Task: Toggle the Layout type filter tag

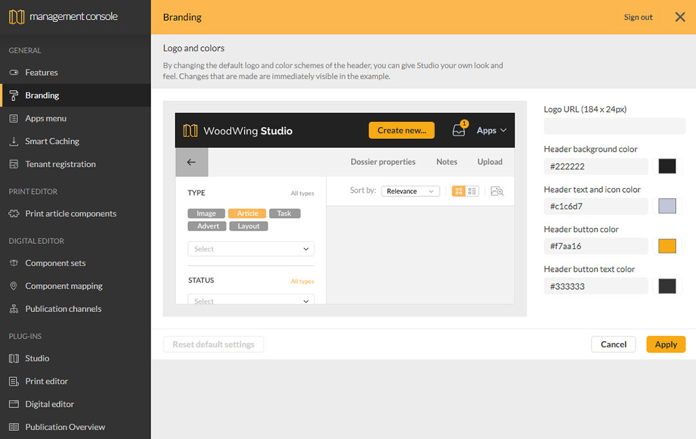Action: [249, 226]
